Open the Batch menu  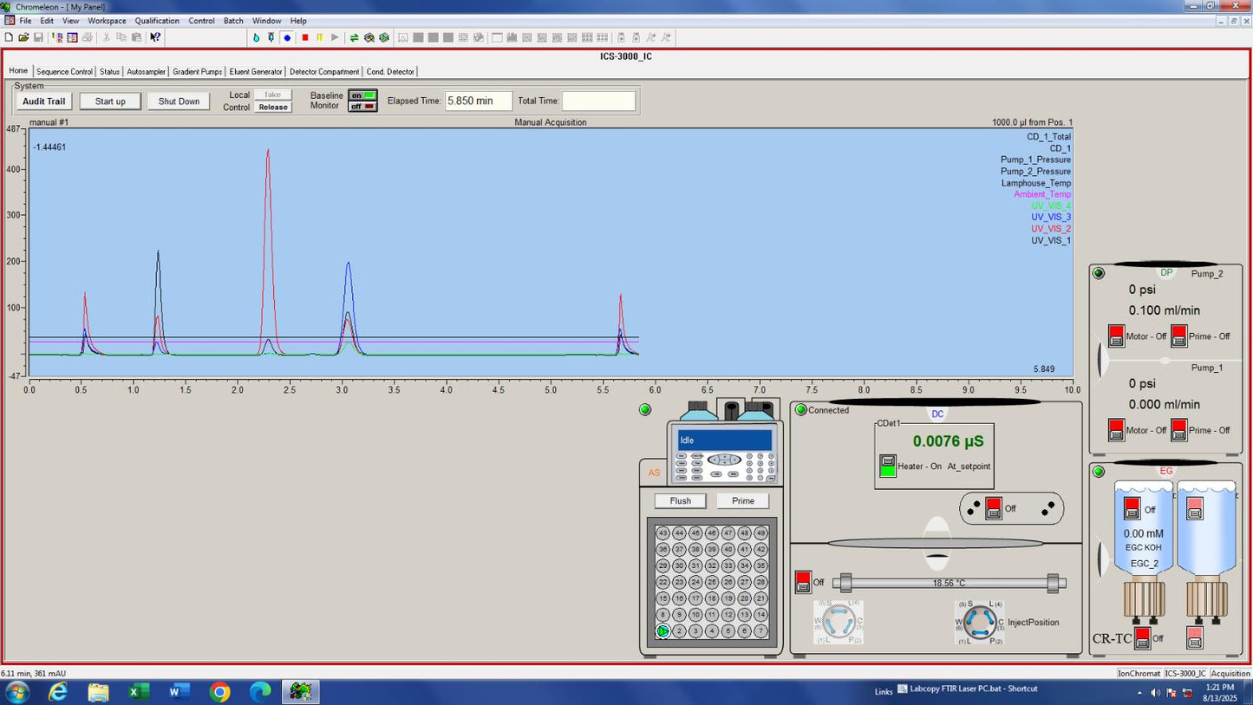coord(233,21)
